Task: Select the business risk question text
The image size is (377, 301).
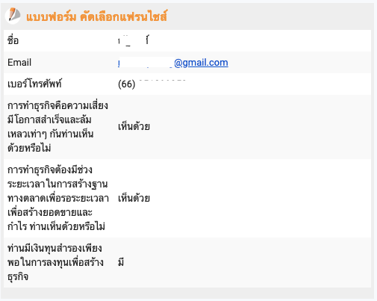Action: [57, 127]
